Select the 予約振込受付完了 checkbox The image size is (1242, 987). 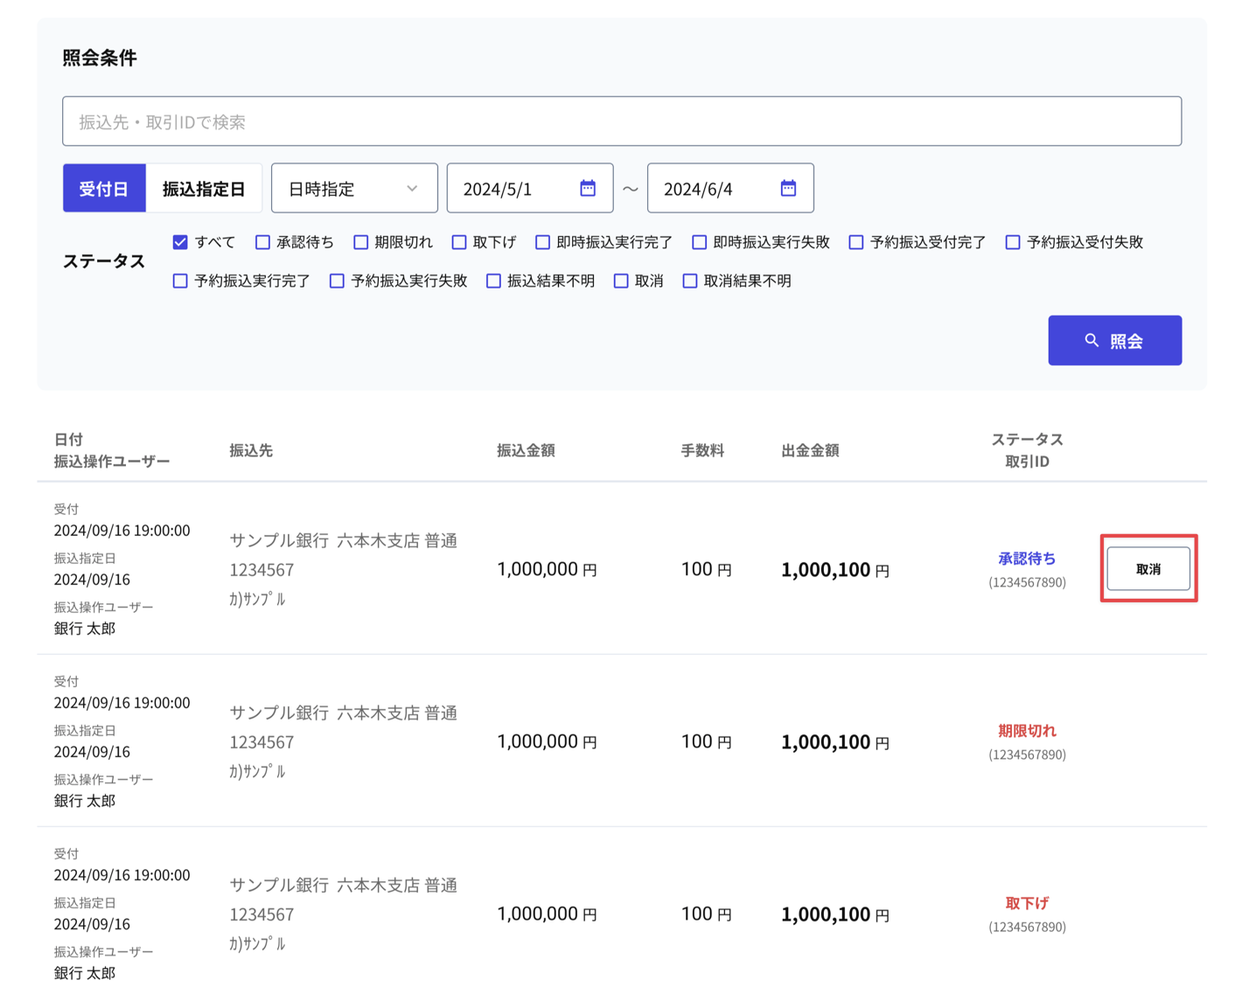[x=855, y=242]
